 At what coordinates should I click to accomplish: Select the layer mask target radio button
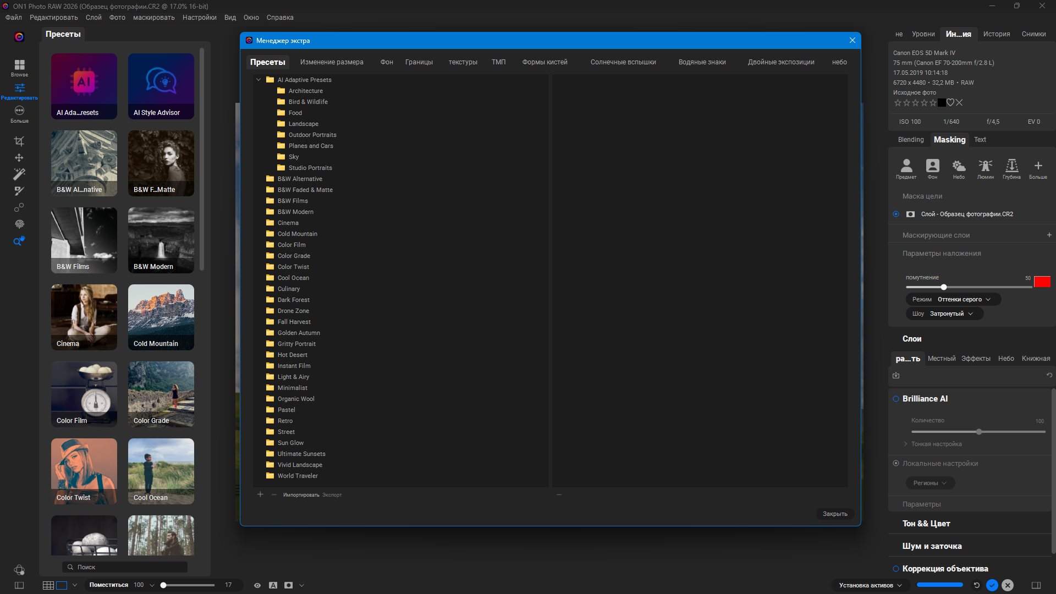click(x=896, y=214)
